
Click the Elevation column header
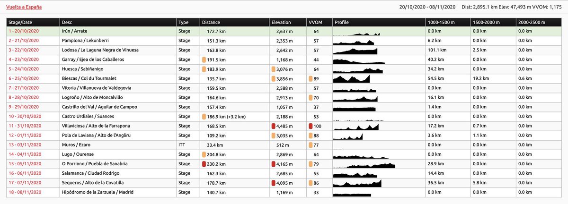point(288,22)
